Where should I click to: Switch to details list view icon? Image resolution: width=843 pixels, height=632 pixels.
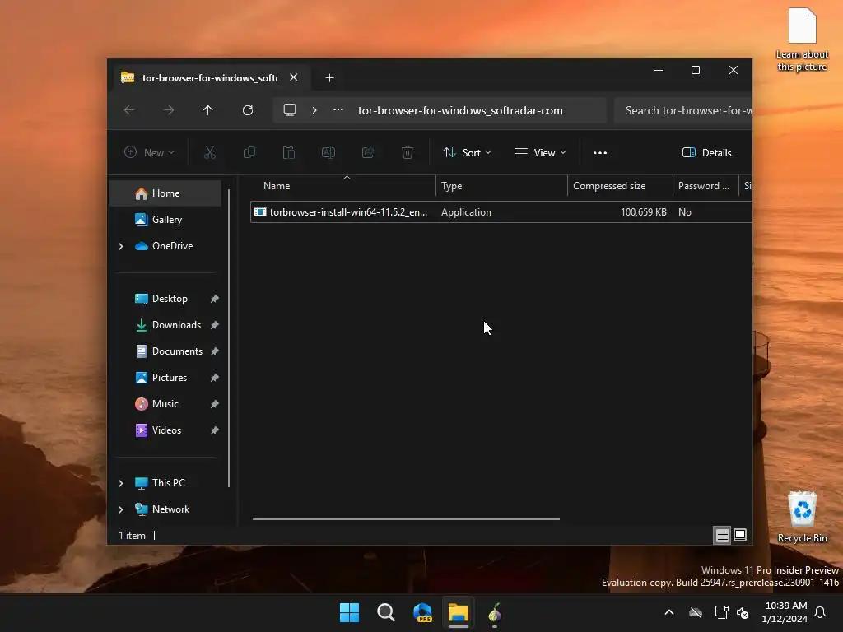tap(722, 535)
